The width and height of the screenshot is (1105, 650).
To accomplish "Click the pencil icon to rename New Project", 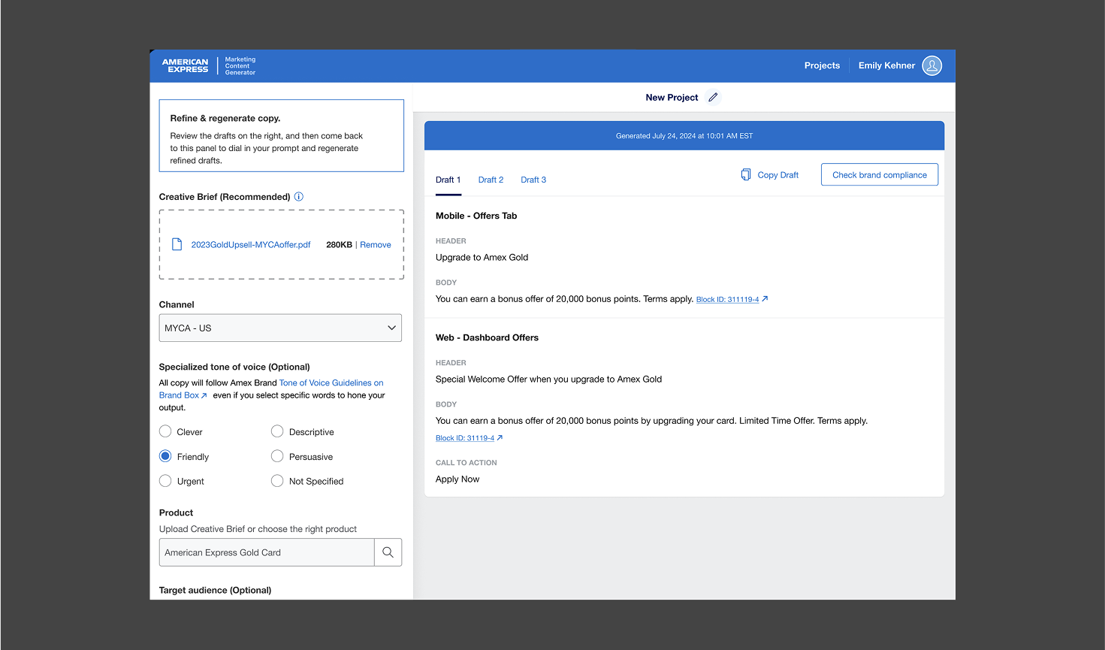I will click(713, 98).
